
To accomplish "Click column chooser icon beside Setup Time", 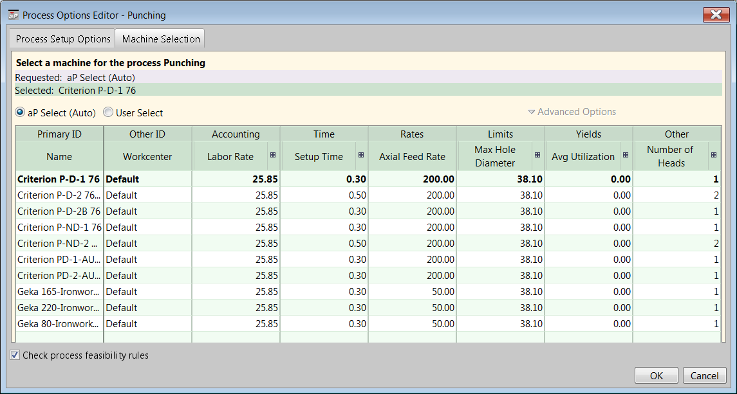I will pos(361,156).
